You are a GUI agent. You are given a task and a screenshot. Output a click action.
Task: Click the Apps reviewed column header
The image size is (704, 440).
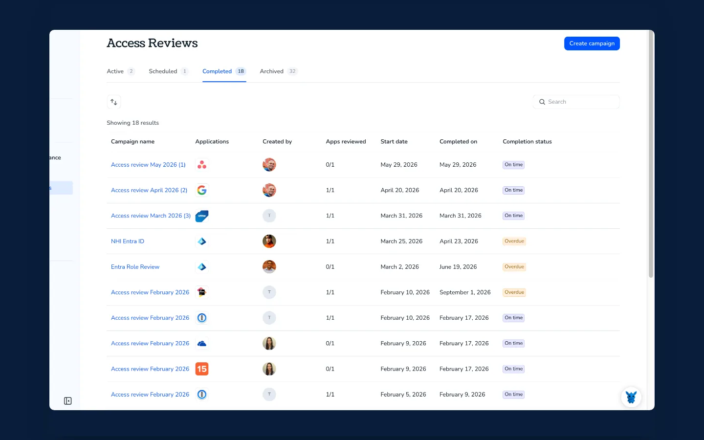coord(346,142)
